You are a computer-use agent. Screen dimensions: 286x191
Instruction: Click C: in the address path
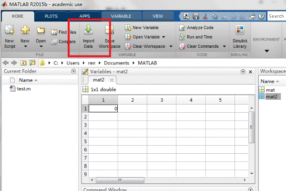56,63
